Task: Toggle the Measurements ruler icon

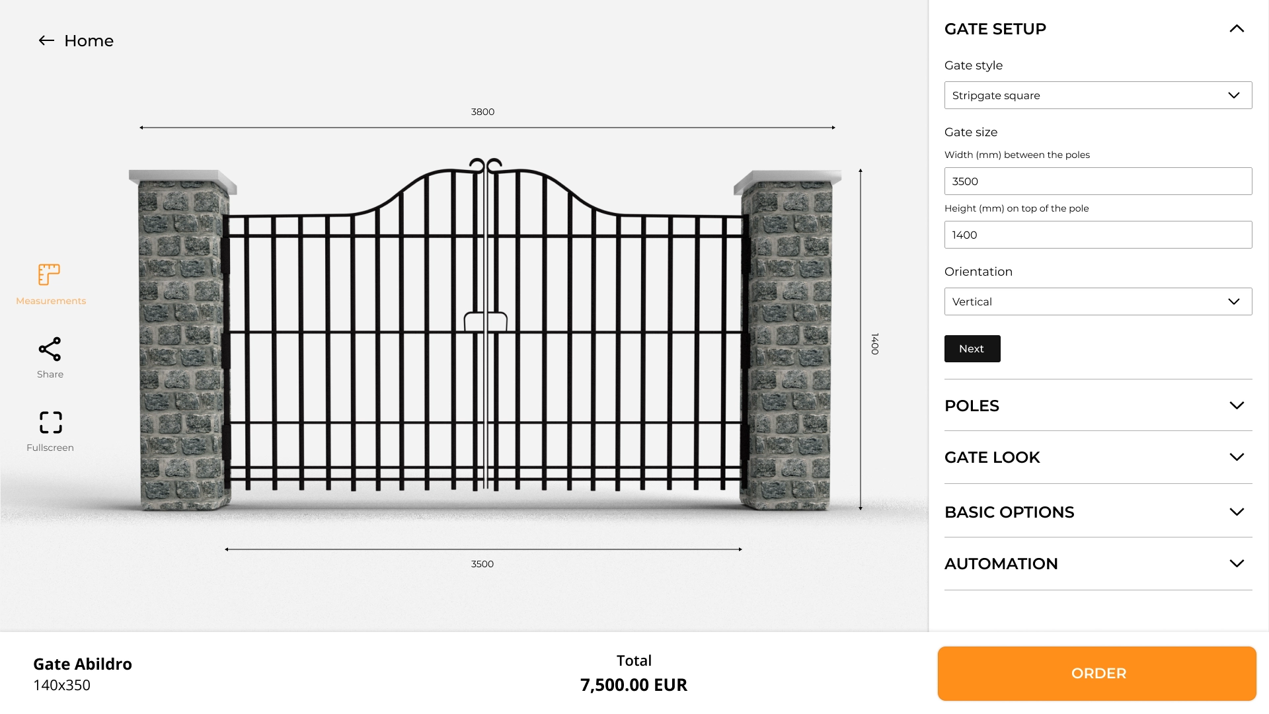Action: click(x=50, y=274)
